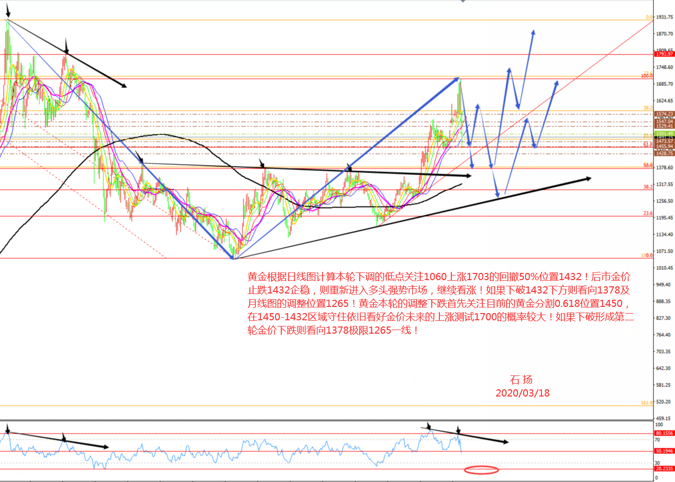
Task: Select the 161.8 Fibonacci level label
Action: pyautogui.click(x=647, y=403)
